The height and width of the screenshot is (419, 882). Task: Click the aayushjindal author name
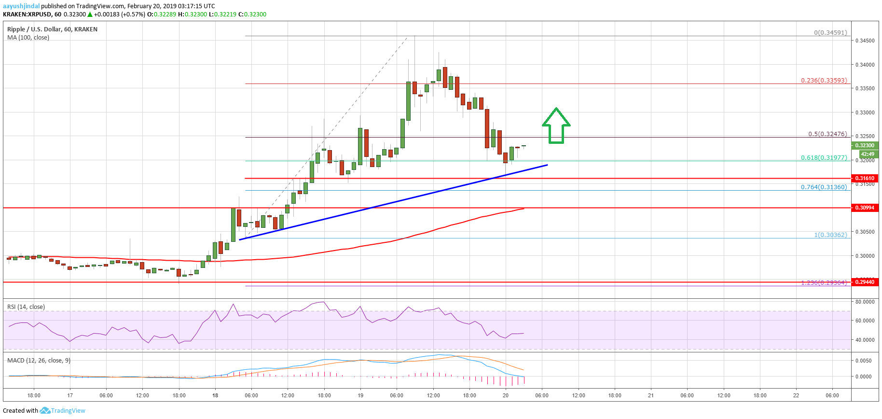point(21,6)
